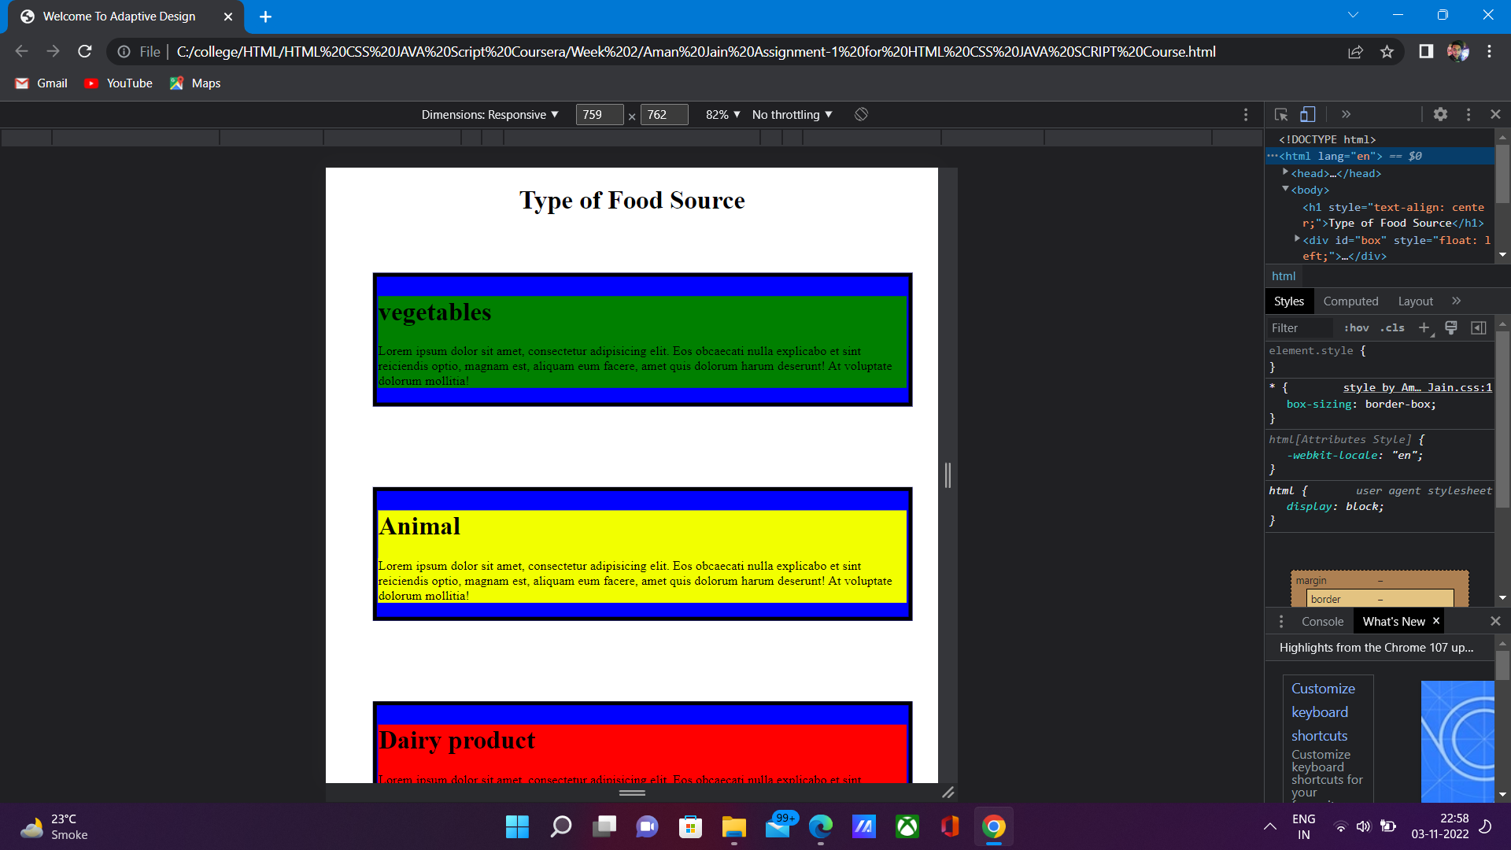Open the element class editor with .cls
This screenshot has height=850, width=1511.
1393,328
